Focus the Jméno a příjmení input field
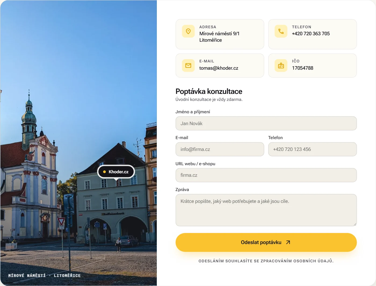 [x=266, y=123]
